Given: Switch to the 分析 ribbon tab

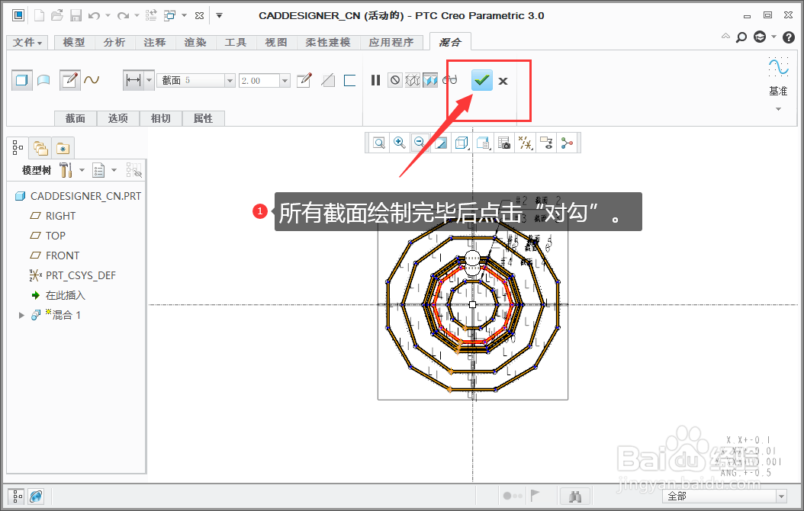Looking at the screenshot, I should pos(114,43).
